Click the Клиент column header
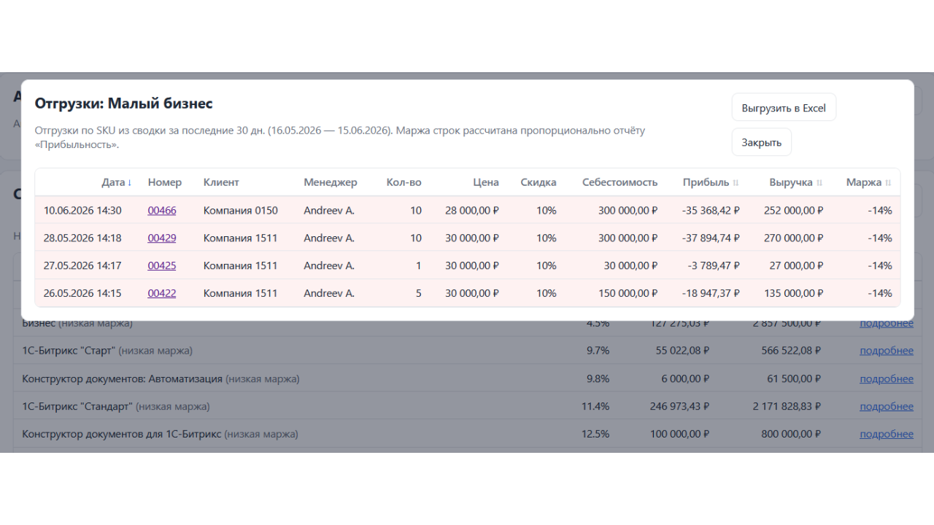Screen dimensions: 934x525 221,183
